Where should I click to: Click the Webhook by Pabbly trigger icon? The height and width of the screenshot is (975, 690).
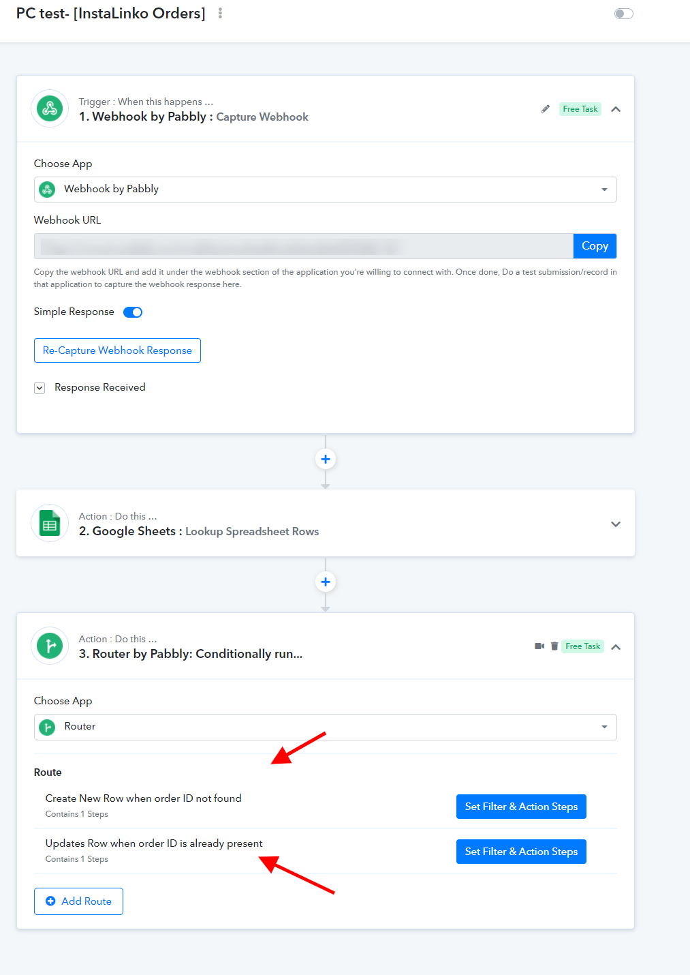(x=50, y=108)
